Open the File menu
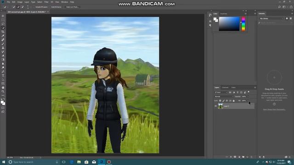The height and width of the screenshot is (165, 294). [x=8, y=2]
